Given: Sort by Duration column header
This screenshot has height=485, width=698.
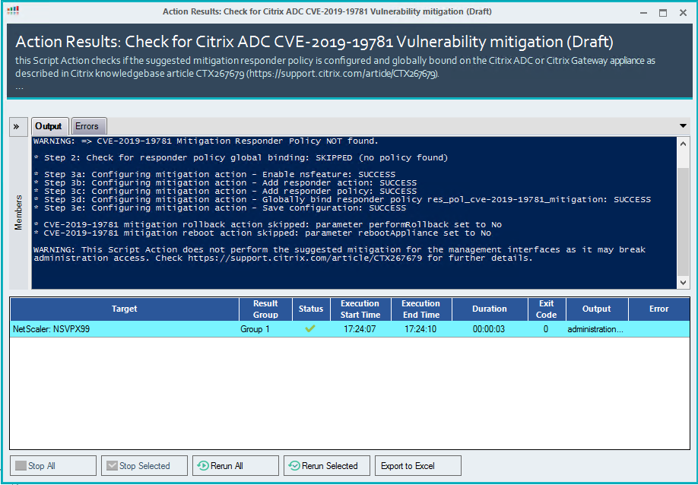Looking at the screenshot, I should 489,309.
